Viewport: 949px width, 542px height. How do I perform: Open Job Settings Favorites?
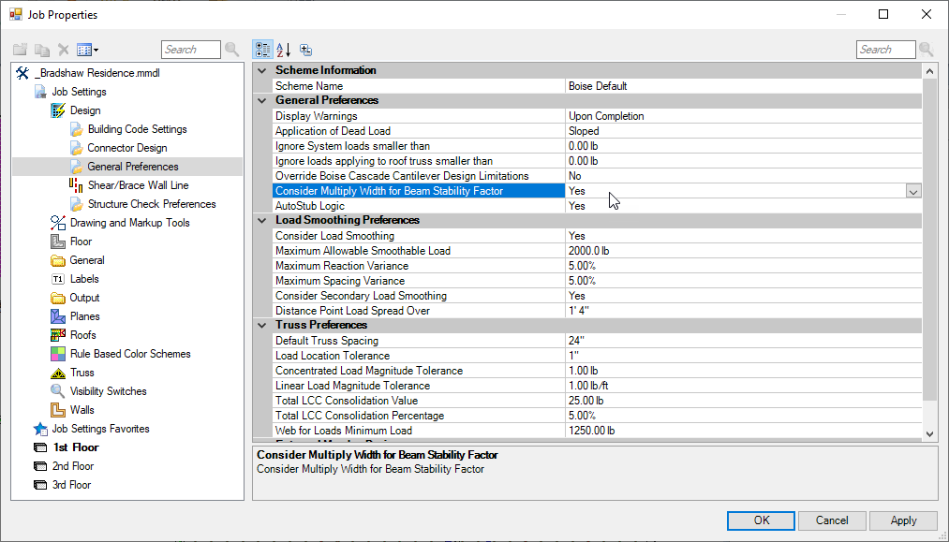click(99, 429)
